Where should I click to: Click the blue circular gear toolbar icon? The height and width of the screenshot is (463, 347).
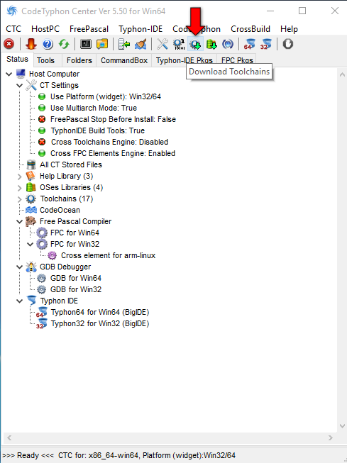pyautogui.click(x=228, y=44)
